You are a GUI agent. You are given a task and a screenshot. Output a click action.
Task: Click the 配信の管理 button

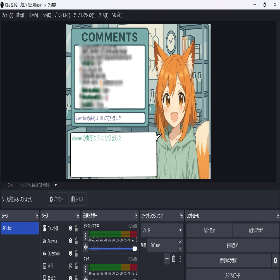point(256,230)
